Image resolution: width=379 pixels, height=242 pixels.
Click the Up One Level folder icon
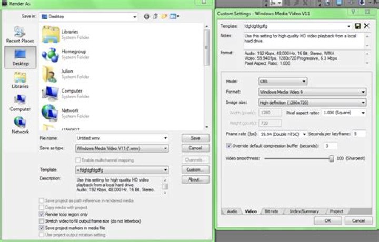coord(155,17)
